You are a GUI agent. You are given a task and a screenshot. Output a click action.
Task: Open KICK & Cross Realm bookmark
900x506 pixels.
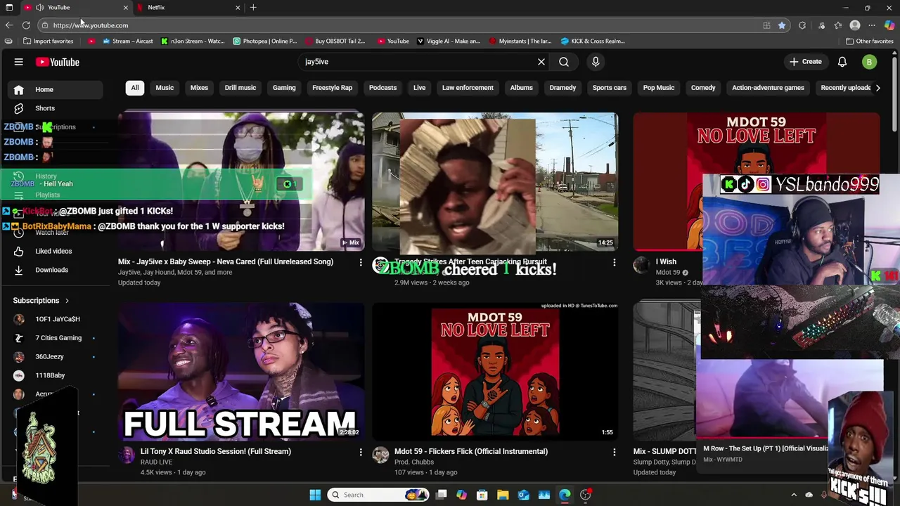pyautogui.click(x=593, y=41)
